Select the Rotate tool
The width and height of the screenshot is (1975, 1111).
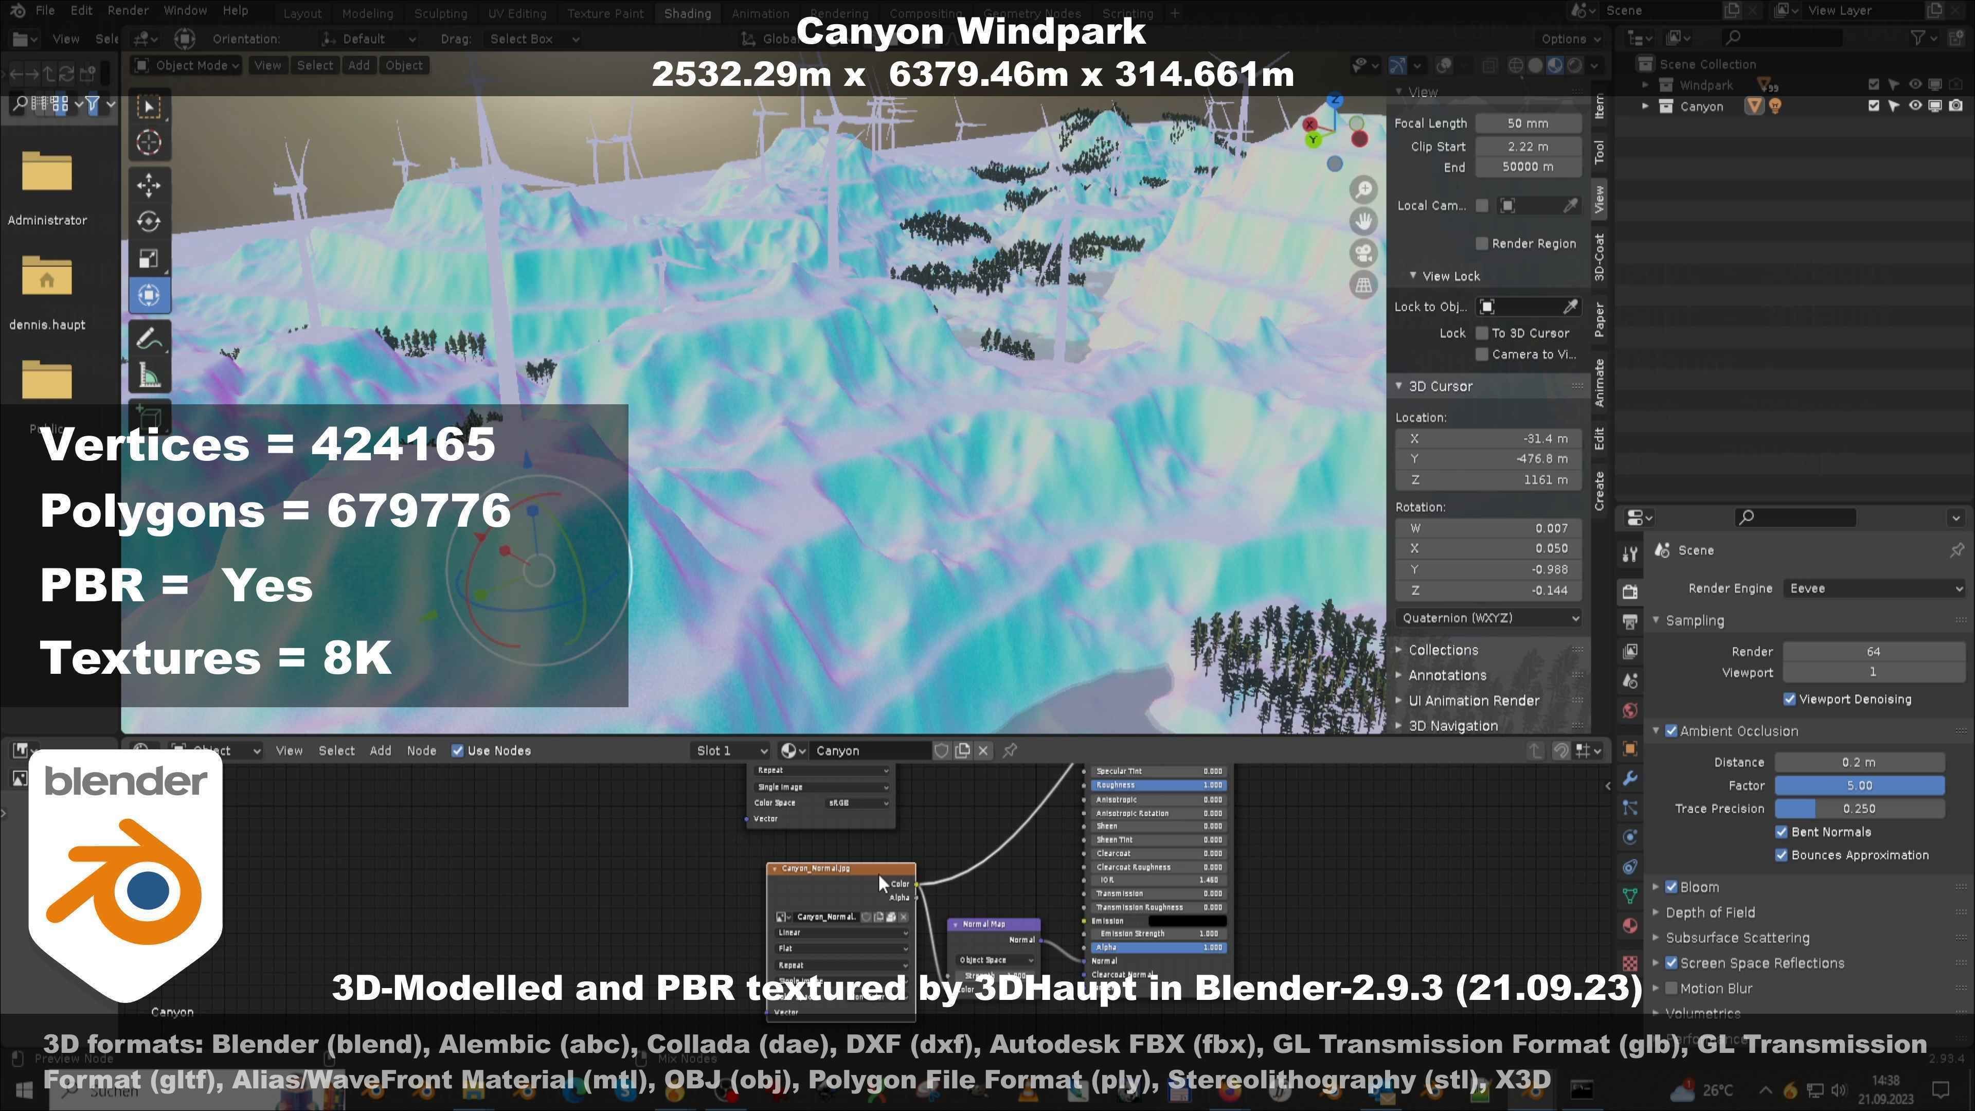149,222
